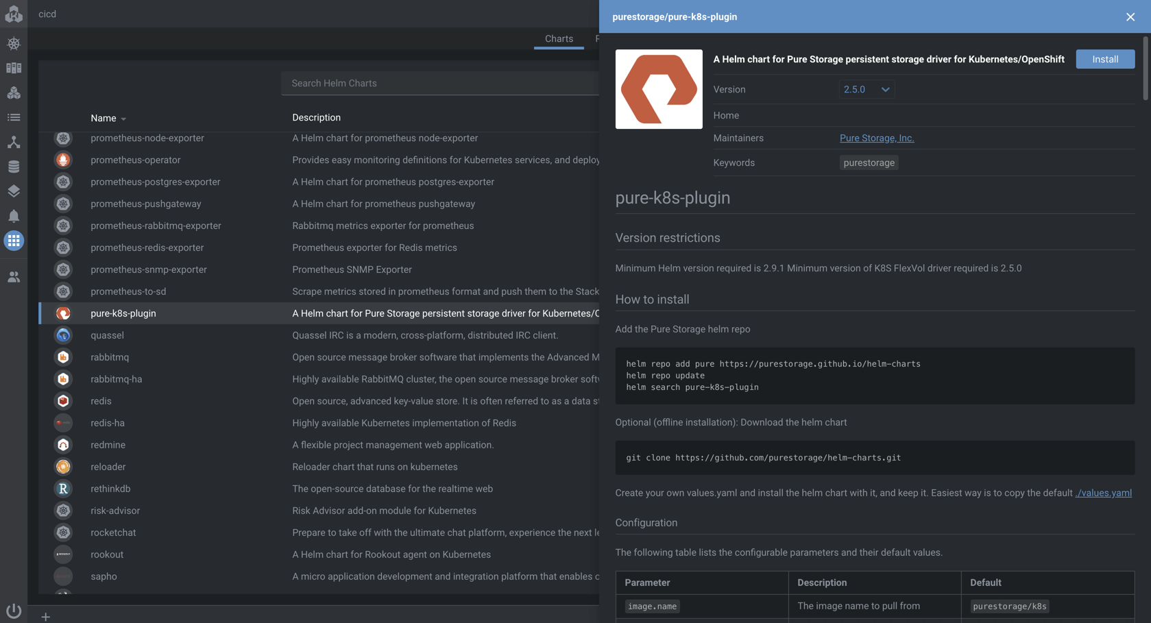
Task: Select the prometheus-to-sd chart row
Action: click(x=319, y=291)
